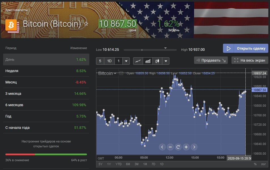Viewport: 270px width, 170px height.
Task: Reset chart view with refresh button
Action: click(178, 147)
